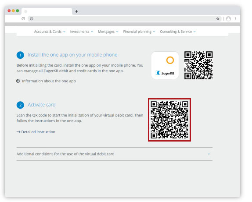The height and width of the screenshot is (202, 252).
Task: Click the ZugerKB one app logo tile
Action: (165, 65)
